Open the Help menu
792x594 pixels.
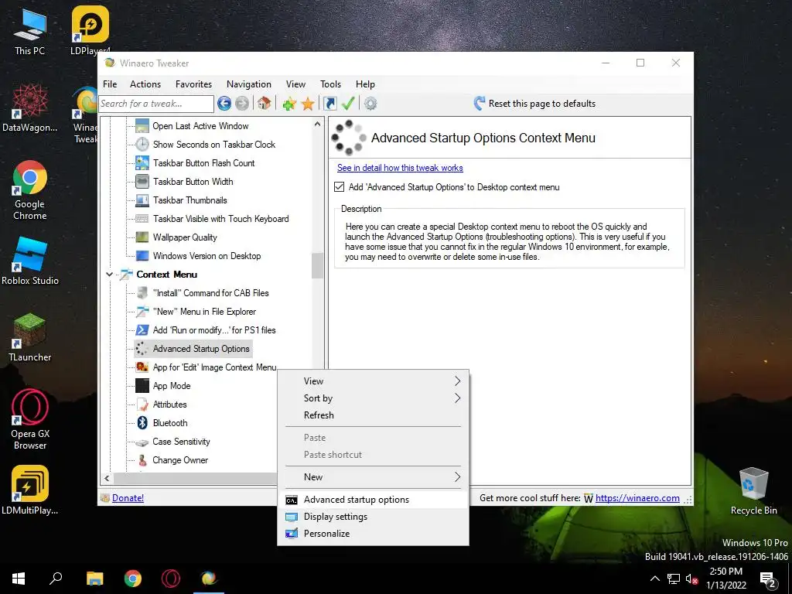click(365, 84)
